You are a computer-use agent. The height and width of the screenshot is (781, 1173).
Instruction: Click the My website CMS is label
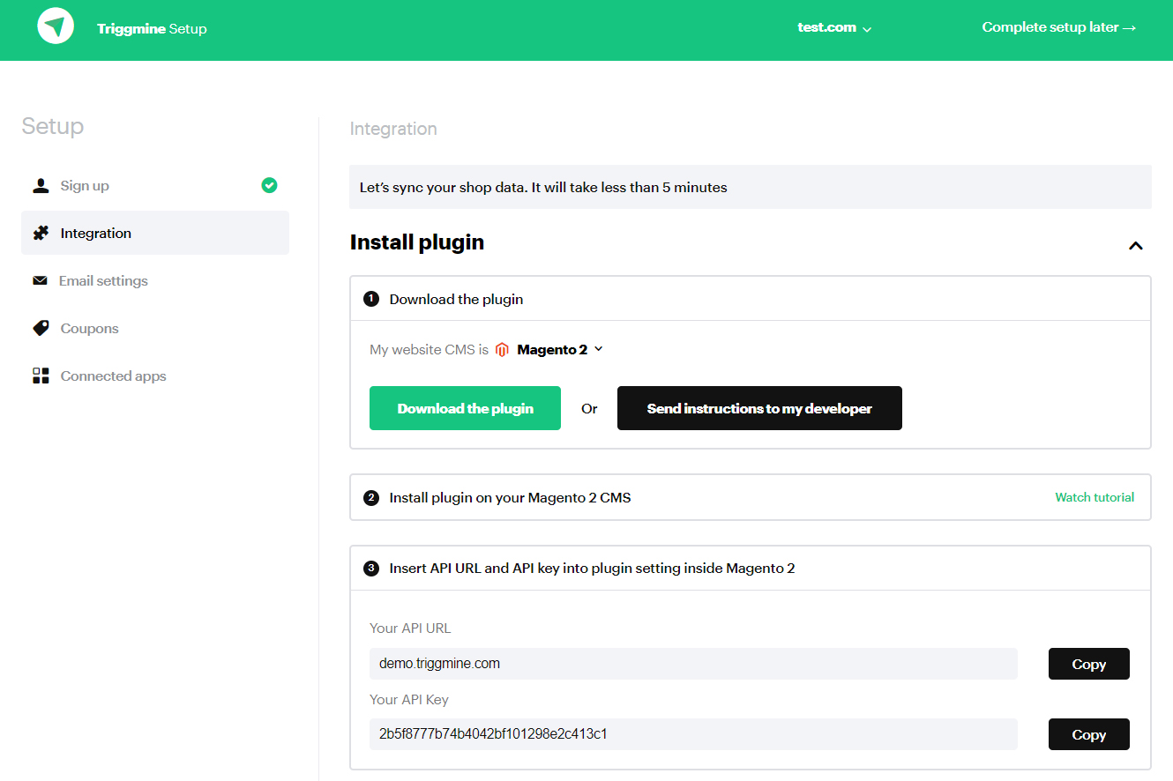pyautogui.click(x=429, y=350)
